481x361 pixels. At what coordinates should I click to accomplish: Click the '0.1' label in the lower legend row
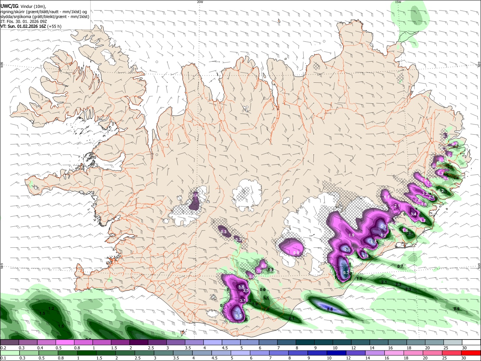click(3, 358)
